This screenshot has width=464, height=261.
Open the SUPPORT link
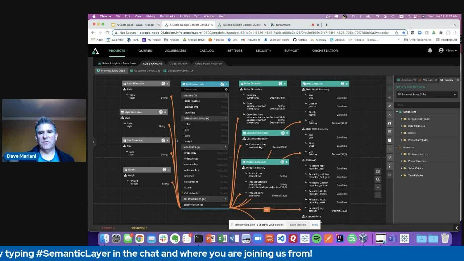291,51
